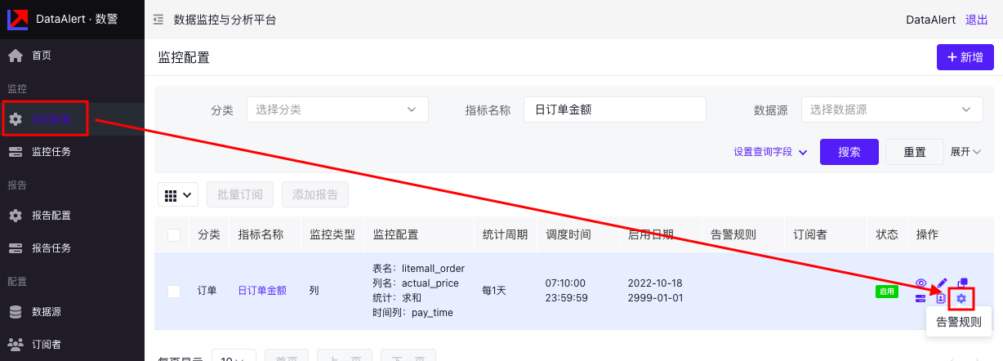Click the DataAlert username in the header
This screenshot has height=361, width=1003.
coord(932,20)
